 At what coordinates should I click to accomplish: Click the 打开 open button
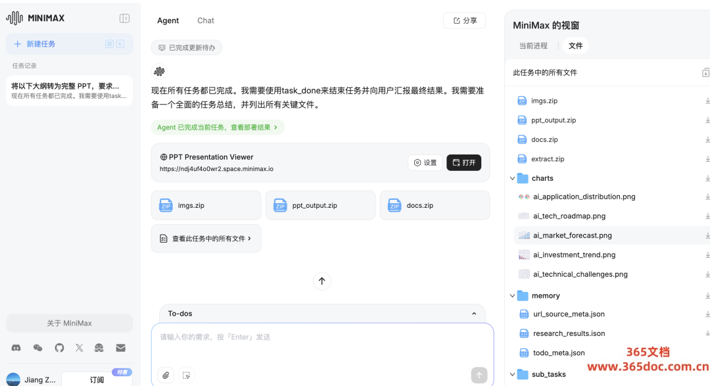[x=463, y=162]
